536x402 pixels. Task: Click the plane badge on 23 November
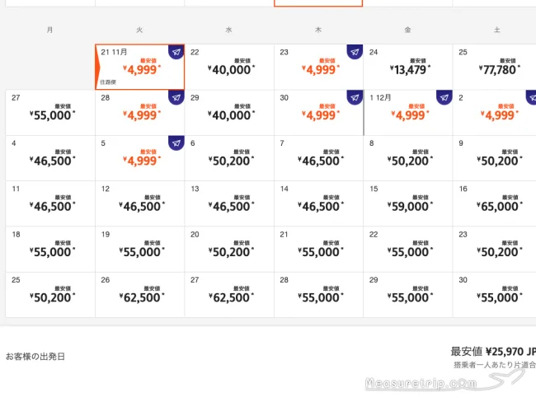(355, 52)
